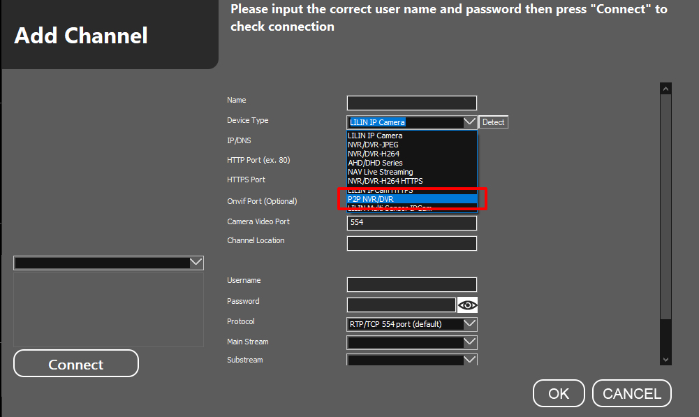Click the 'Camera Video Port' label
This screenshot has width=699, height=417.
258,221
